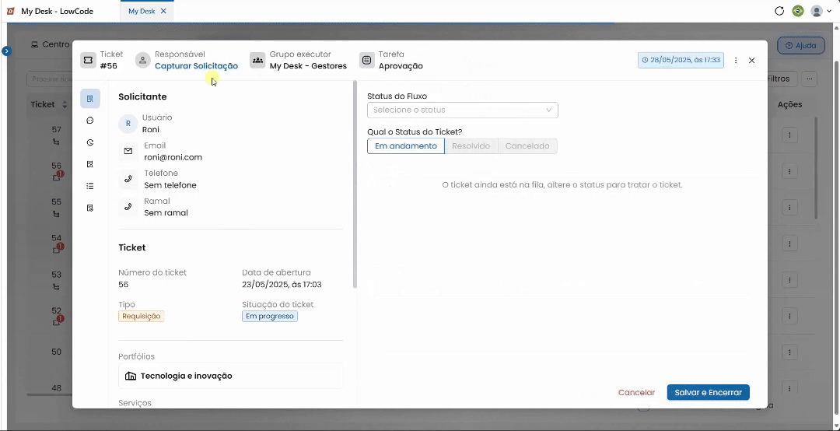Close the My Desk tab

(x=163, y=11)
